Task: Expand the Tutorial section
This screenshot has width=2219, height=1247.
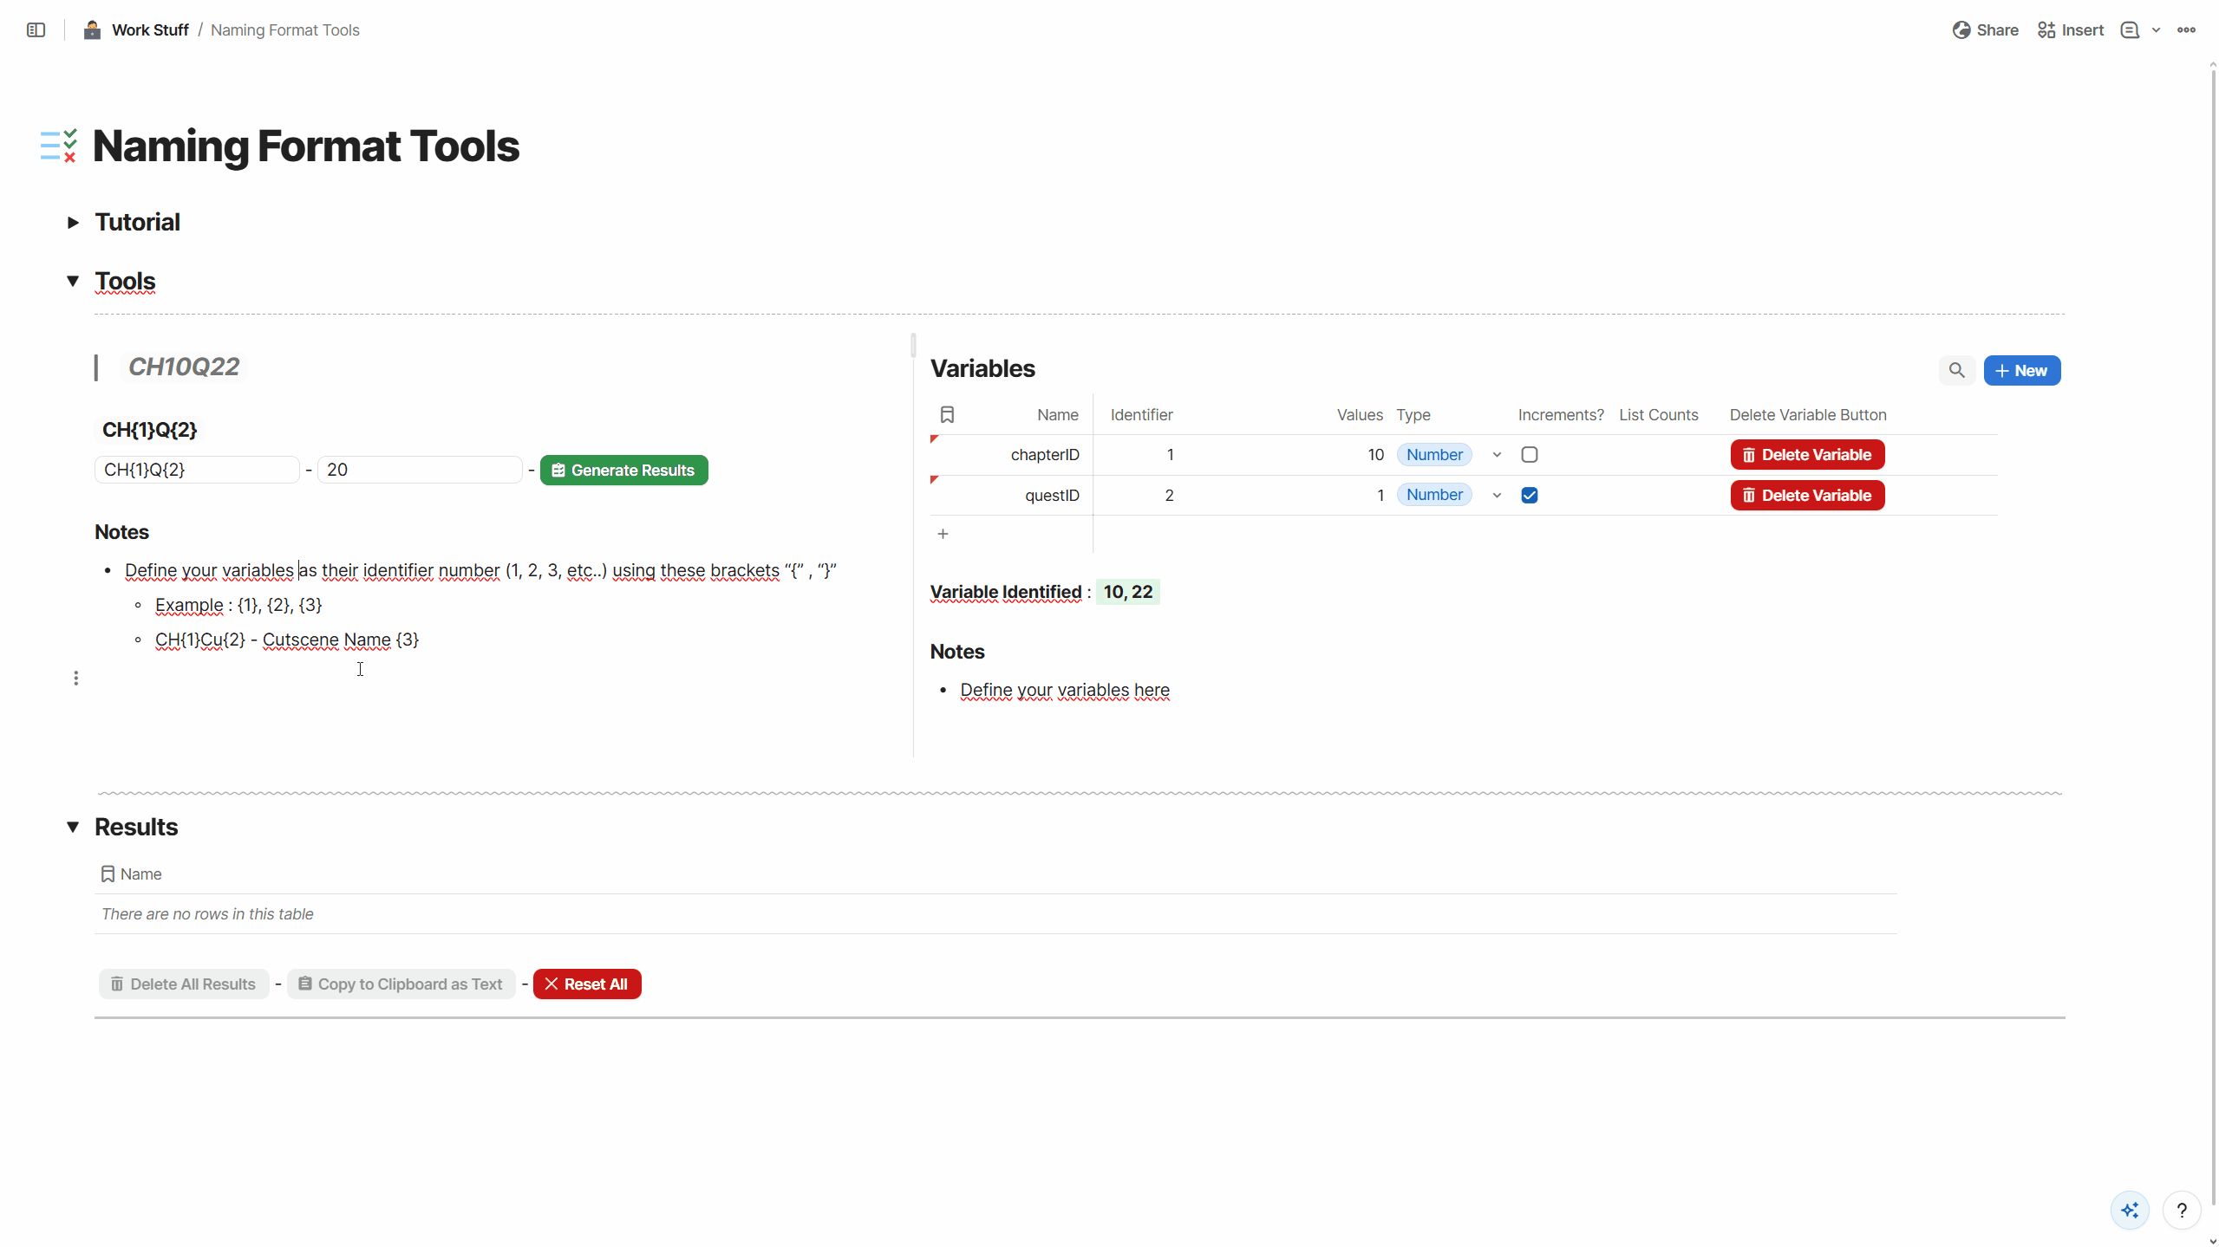Action: click(x=73, y=223)
